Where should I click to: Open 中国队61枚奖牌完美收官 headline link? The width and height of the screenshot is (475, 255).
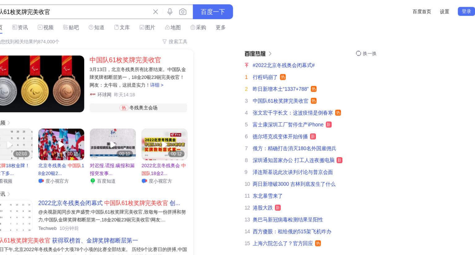[125, 60]
